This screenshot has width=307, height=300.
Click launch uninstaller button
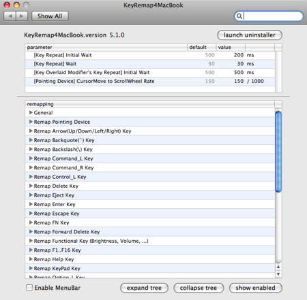[x=250, y=35]
